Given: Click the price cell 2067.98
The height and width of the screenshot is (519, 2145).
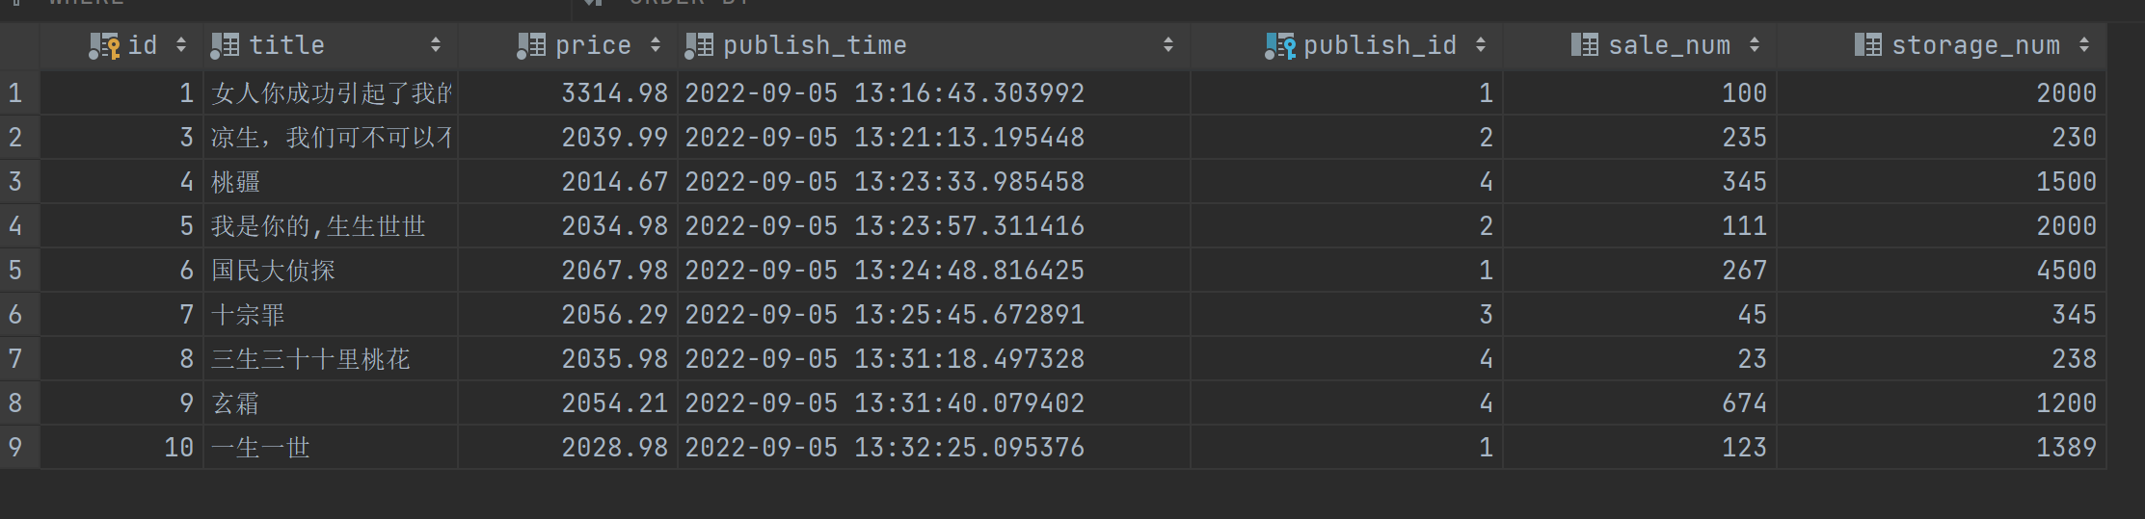Looking at the screenshot, I should point(615,271).
